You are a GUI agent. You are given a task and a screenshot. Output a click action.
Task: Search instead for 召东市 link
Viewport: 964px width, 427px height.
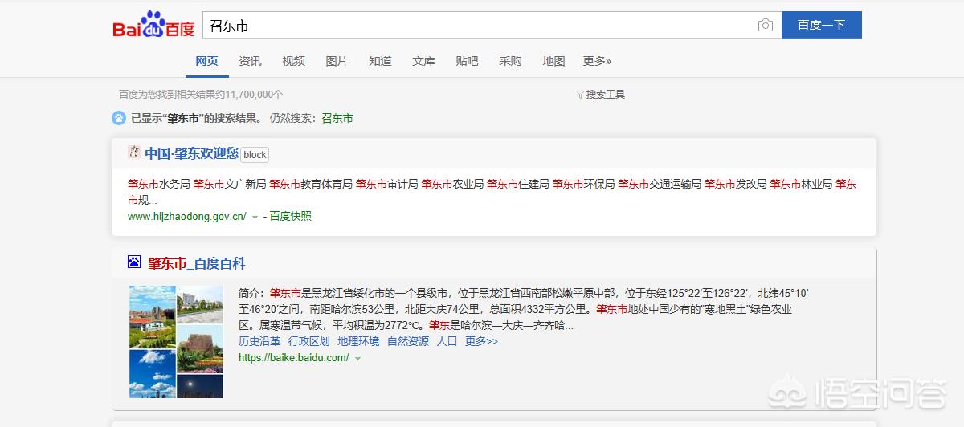click(x=337, y=118)
